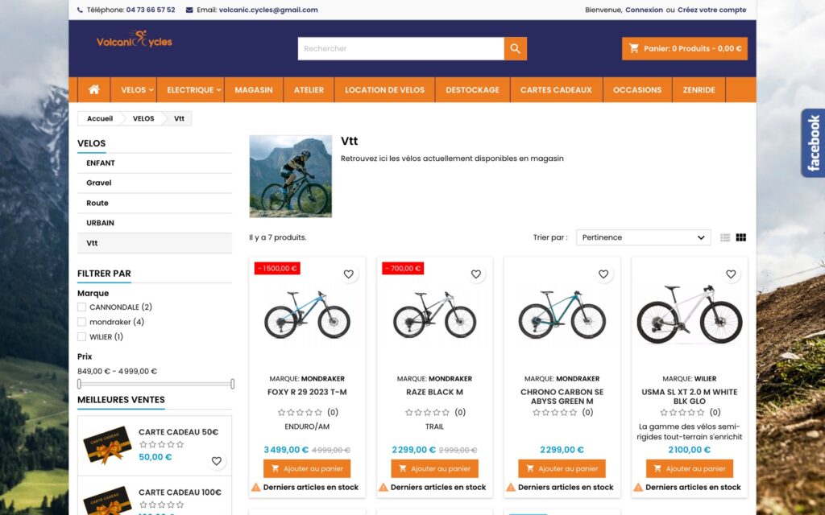Click the search magnifier button
This screenshot has width=825, height=515.
click(515, 49)
